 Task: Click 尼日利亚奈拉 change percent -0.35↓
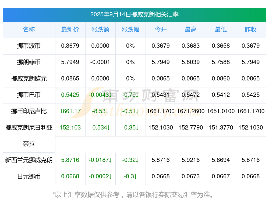coord(130,127)
